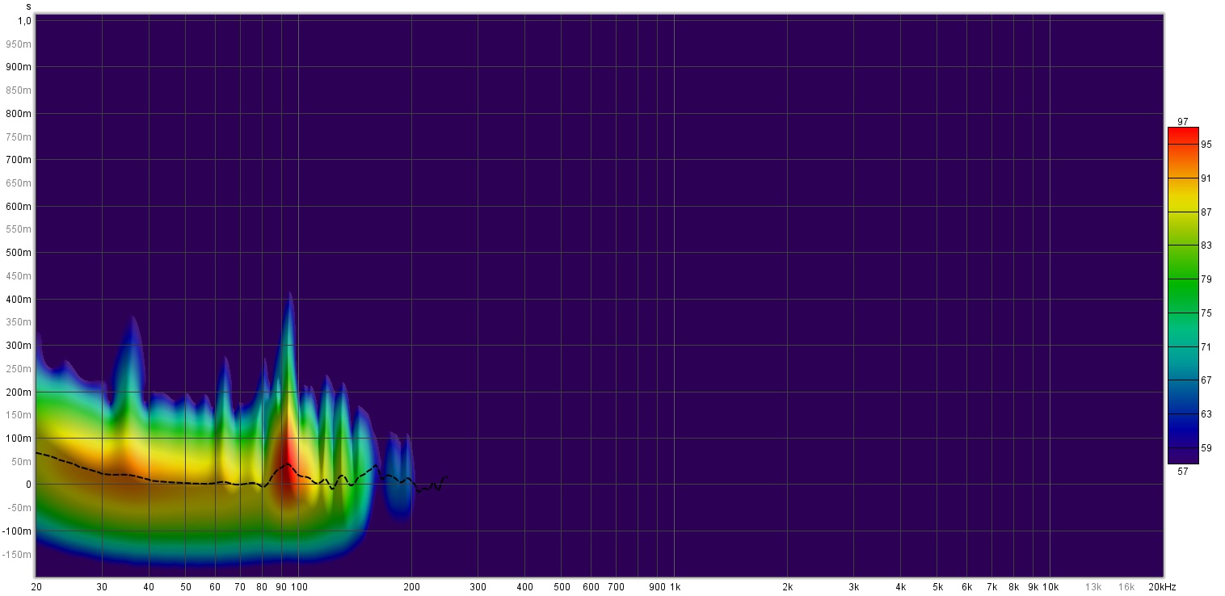The image size is (1225, 596).
Task: Click the red top of the color scale
Action: point(1183,134)
